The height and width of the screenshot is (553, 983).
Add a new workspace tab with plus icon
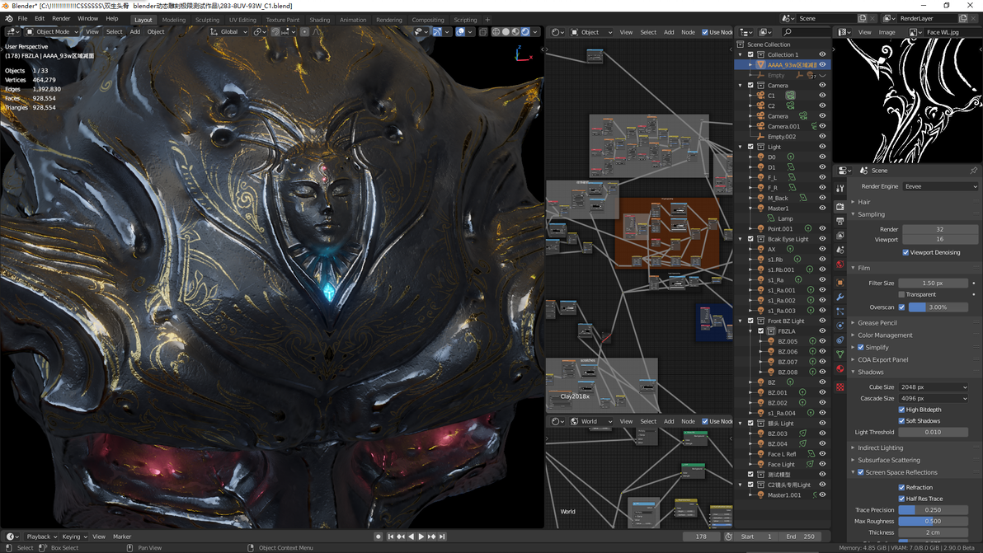click(x=487, y=20)
